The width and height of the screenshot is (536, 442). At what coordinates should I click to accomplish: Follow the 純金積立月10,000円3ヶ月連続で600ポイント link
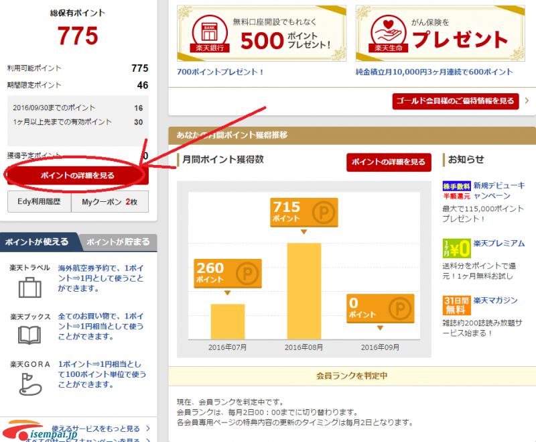[x=434, y=72]
